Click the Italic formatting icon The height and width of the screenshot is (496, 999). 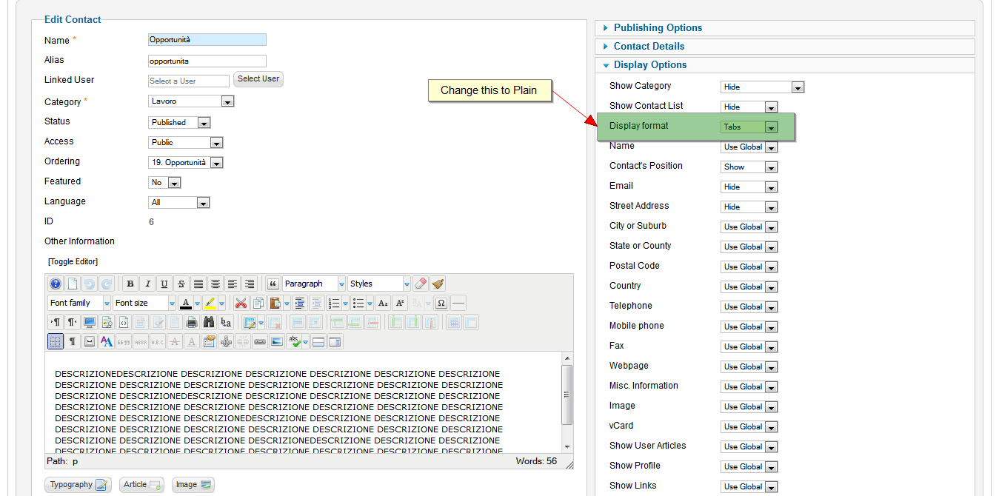pyautogui.click(x=147, y=284)
